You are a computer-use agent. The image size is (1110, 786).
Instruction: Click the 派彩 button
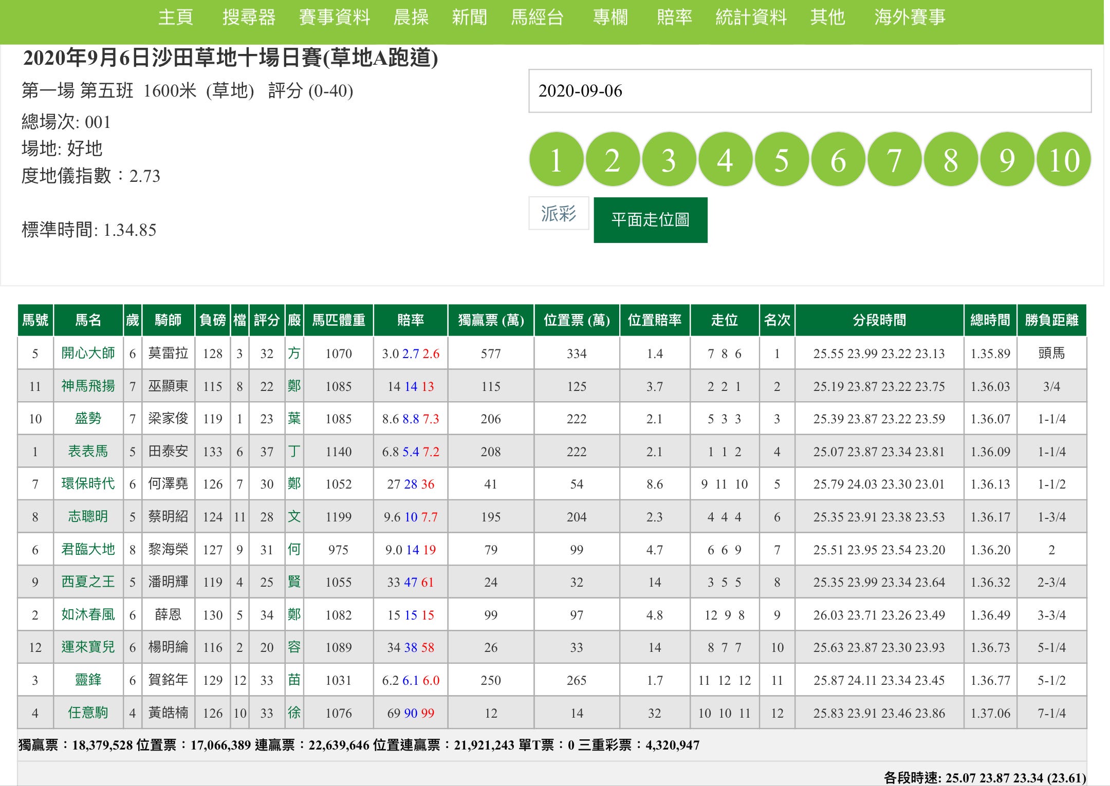coord(559,213)
